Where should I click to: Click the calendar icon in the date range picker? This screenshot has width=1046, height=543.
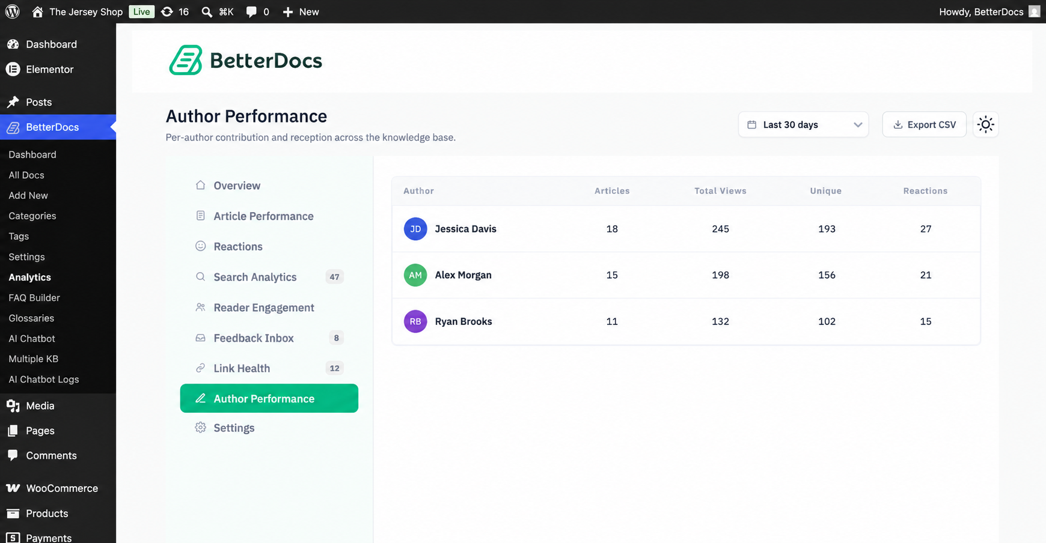(x=751, y=124)
